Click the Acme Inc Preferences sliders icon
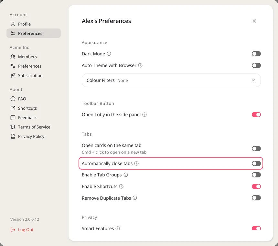 [x=13, y=66]
